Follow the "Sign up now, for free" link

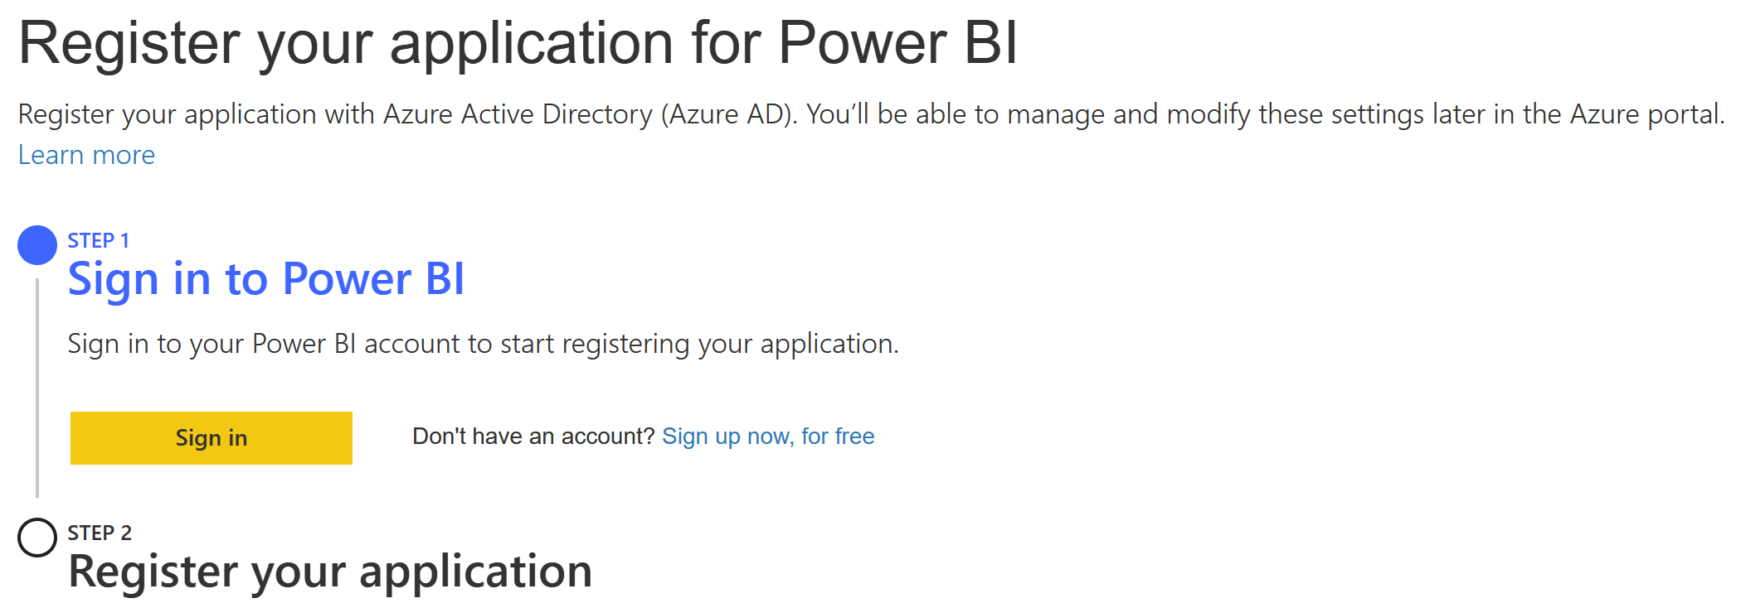tap(767, 437)
